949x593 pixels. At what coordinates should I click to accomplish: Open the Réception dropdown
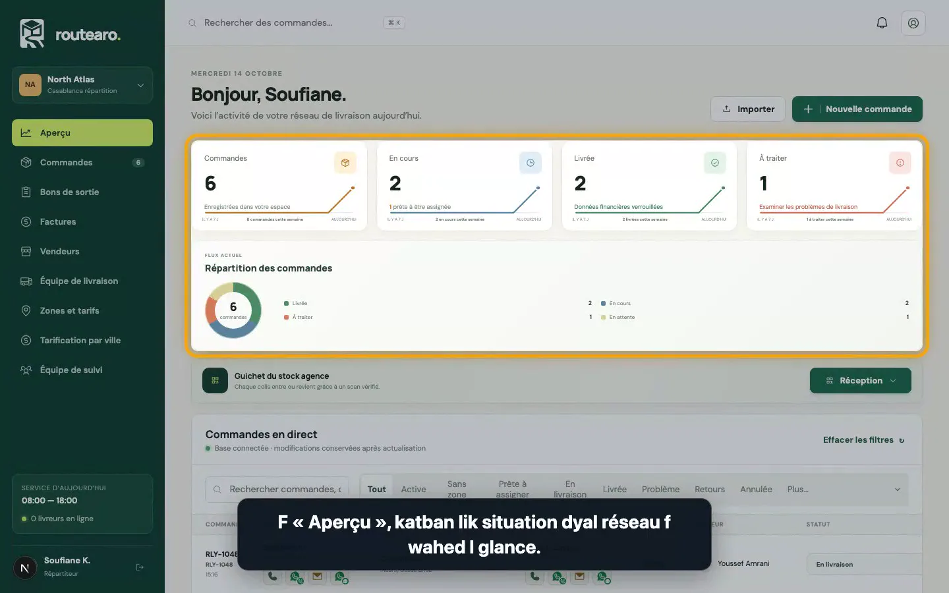pos(861,381)
